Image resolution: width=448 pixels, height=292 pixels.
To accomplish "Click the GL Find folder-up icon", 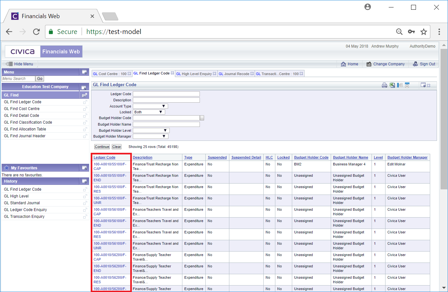I will (x=85, y=95).
